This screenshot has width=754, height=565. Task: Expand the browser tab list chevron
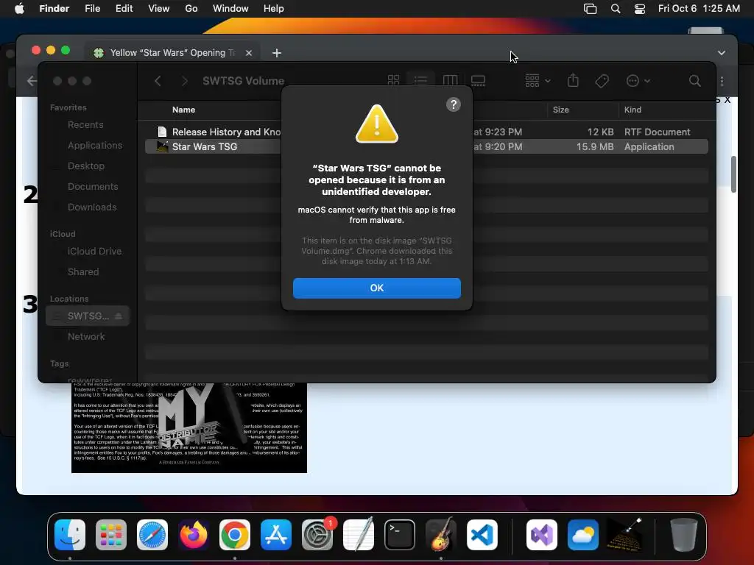tap(722, 53)
